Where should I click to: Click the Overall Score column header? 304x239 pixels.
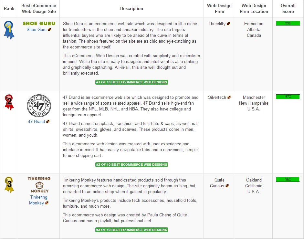coord(288,8)
